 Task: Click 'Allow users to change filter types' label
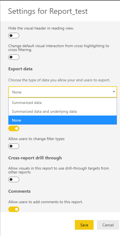click(x=36, y=139)
